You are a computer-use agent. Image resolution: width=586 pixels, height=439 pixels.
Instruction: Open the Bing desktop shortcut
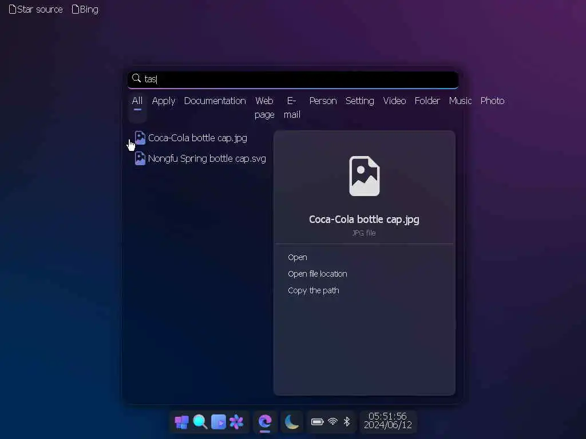(x=85, y=9)
